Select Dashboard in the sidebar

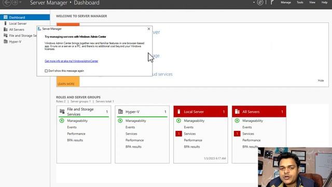(x=25, y=17)
